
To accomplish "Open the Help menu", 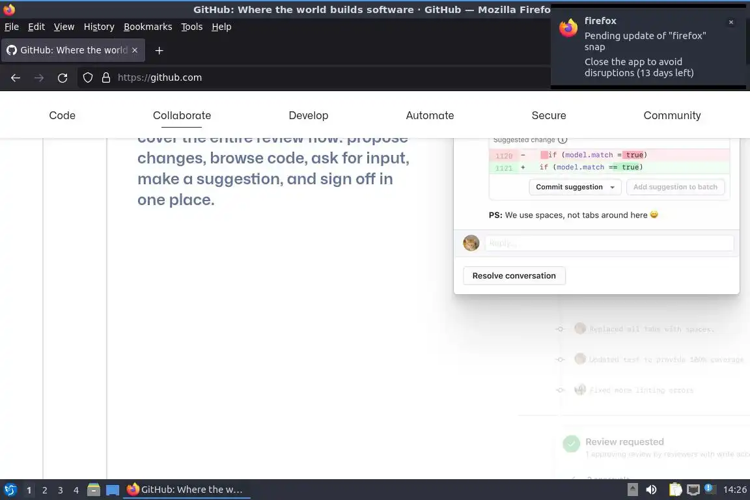I will [x=221, y=27].
